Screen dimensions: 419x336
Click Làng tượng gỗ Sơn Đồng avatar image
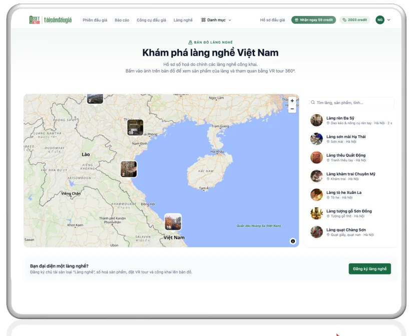[x=317, y=213]
